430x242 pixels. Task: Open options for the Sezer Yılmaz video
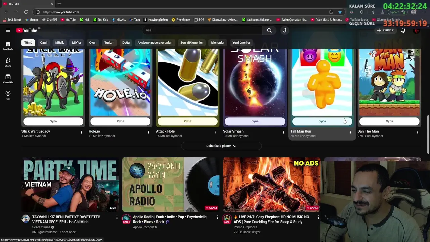click(x=117, y=217)
